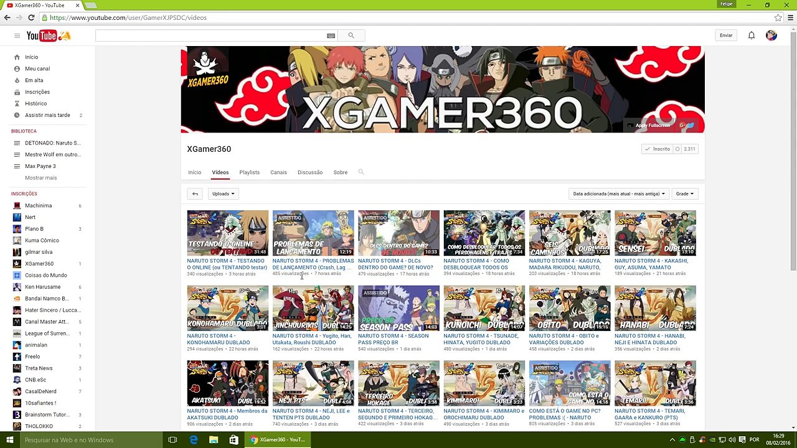This screenshot has height=448, width=797.
Task: Click the Bandai Namco channel icon
Action: tap(17, 299)
